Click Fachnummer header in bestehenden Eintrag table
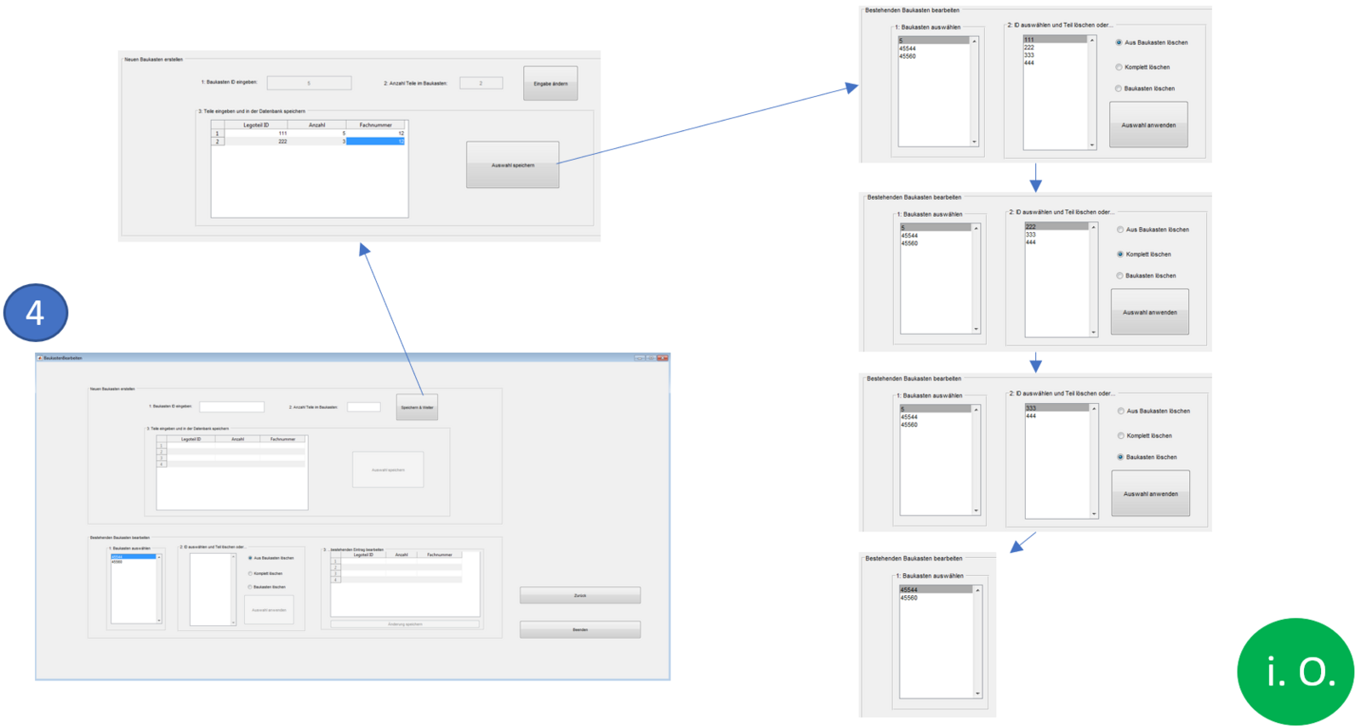The image size is (1361, 728). tap(439, 555)
